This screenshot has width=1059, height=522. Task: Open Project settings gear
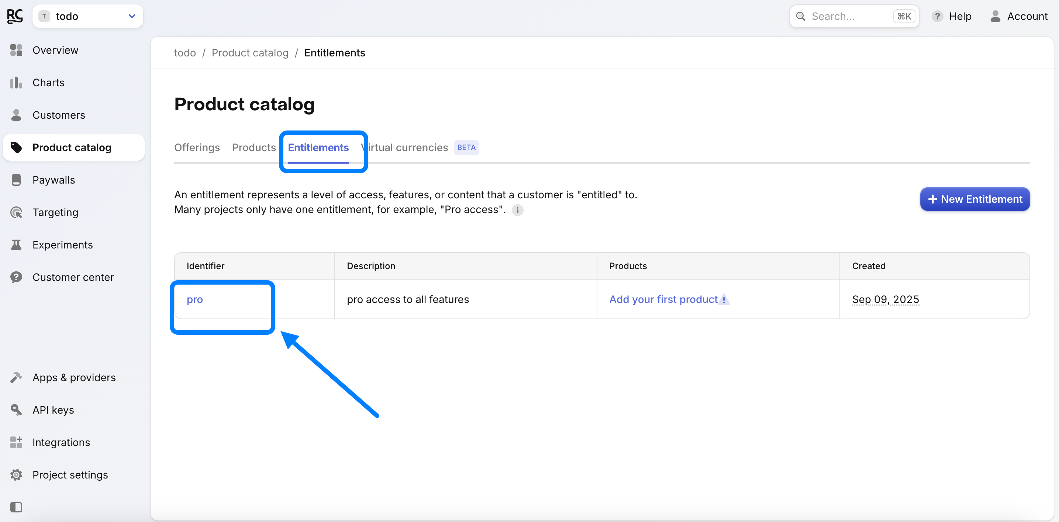coord(16,475)
